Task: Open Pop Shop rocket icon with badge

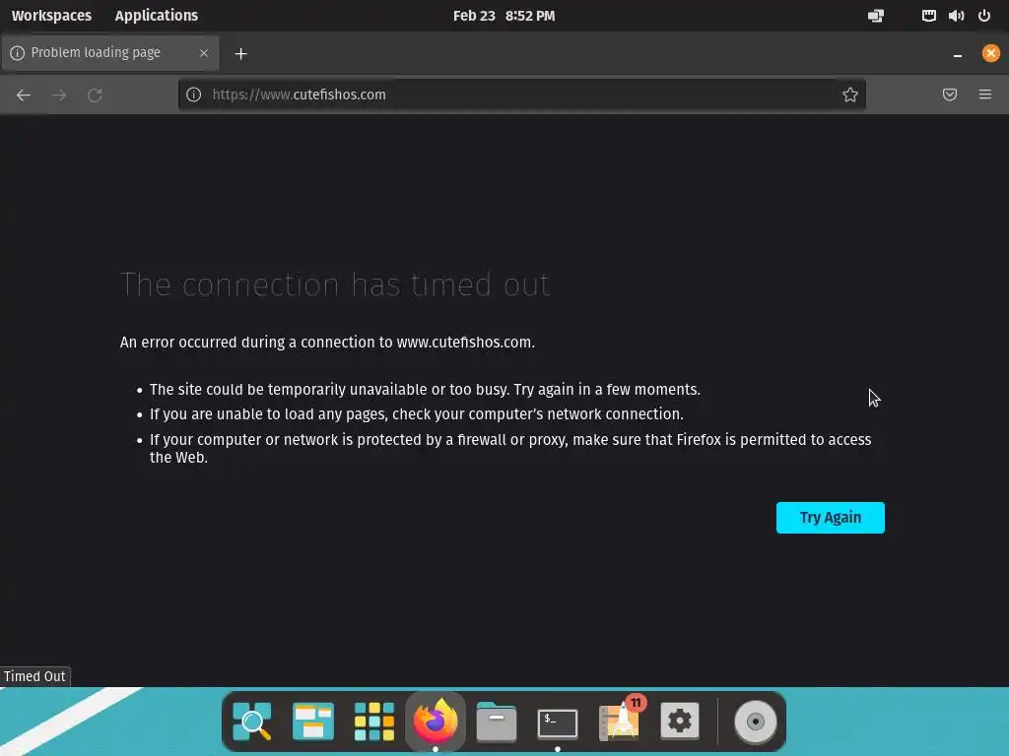Action: pos(620,720)
